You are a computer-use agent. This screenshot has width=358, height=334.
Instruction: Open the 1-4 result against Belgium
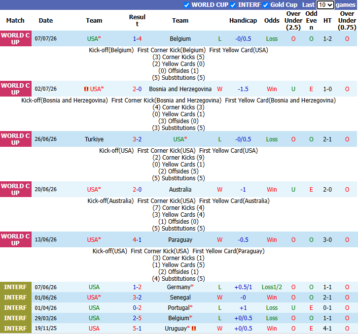137,39
